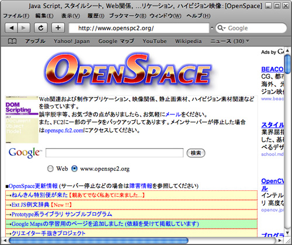This screenshot has width=292, height=245.
Task: Open the 編集(E) menu
Action: pyautogui.click(x=44, y=16)
